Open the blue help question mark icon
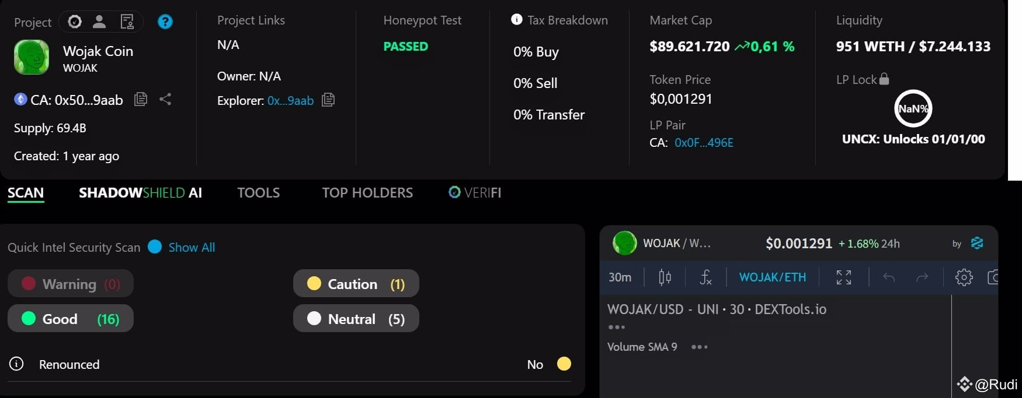 (x=165, y=22)
